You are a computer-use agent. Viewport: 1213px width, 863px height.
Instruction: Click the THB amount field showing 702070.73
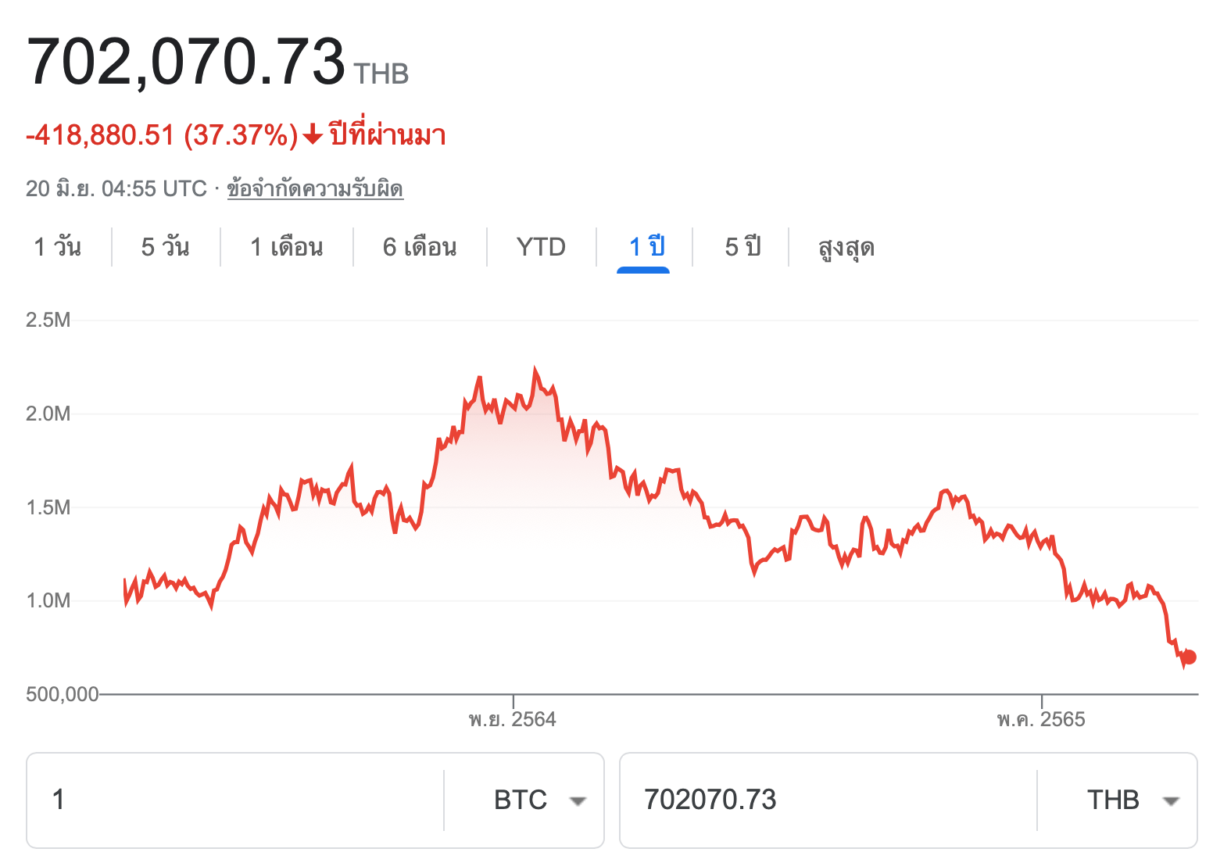pos(827,800)
